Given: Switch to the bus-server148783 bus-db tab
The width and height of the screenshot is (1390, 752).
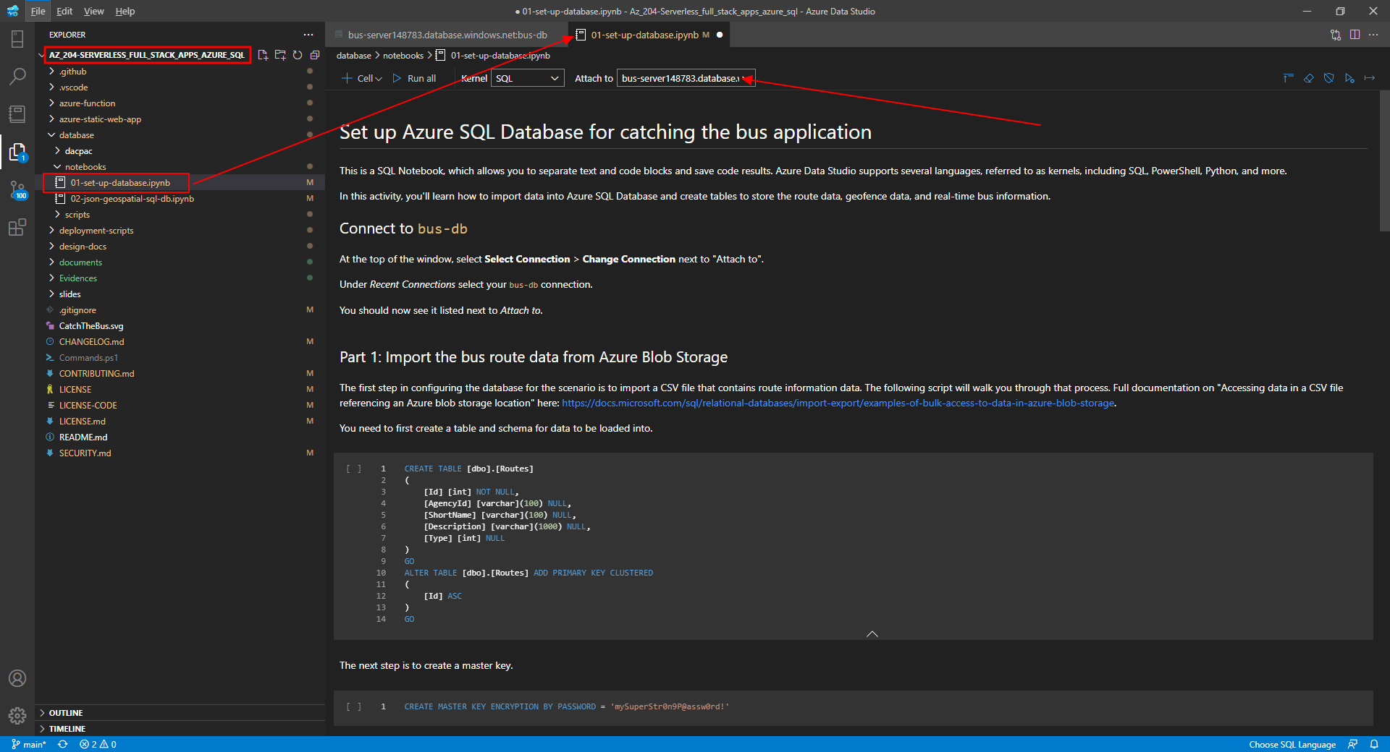Looking at the screenshot, I should [447, 35].
